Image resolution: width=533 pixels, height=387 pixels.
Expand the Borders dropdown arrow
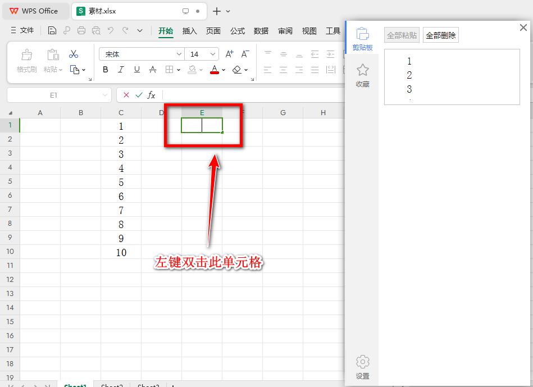click(x=179, y=70)
